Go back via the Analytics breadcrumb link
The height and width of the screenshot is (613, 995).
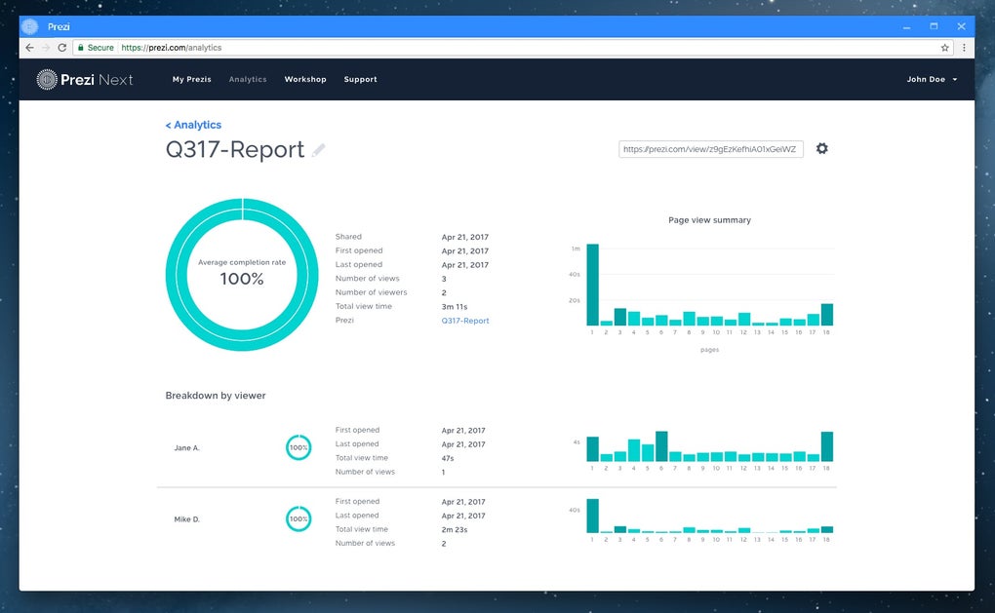pyautogui.click(x=193, y=125)
